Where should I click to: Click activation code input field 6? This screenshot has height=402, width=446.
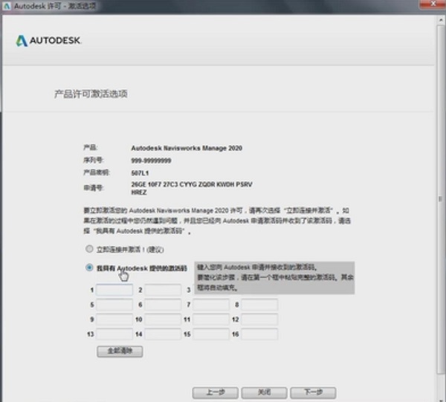[163, 305]
